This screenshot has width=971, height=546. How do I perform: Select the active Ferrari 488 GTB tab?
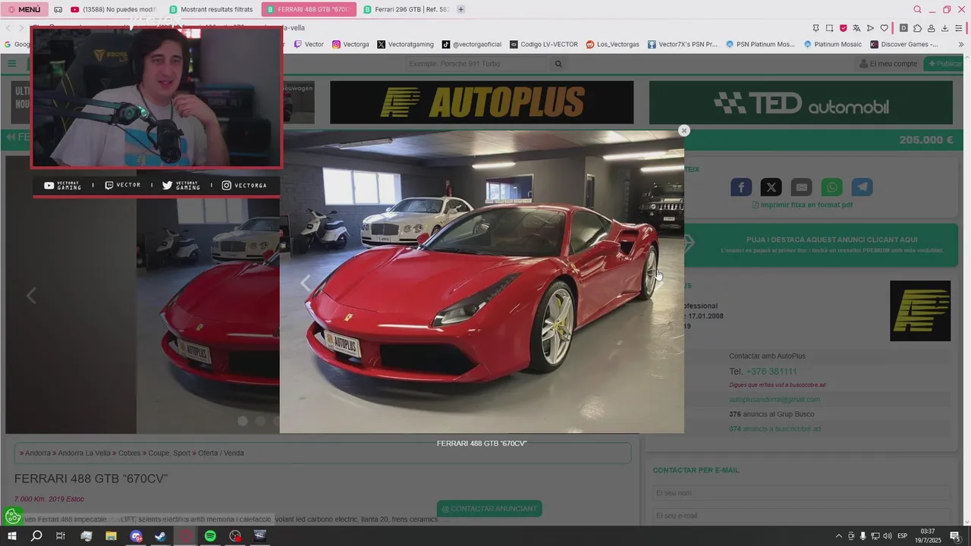[x=308, y=9]
